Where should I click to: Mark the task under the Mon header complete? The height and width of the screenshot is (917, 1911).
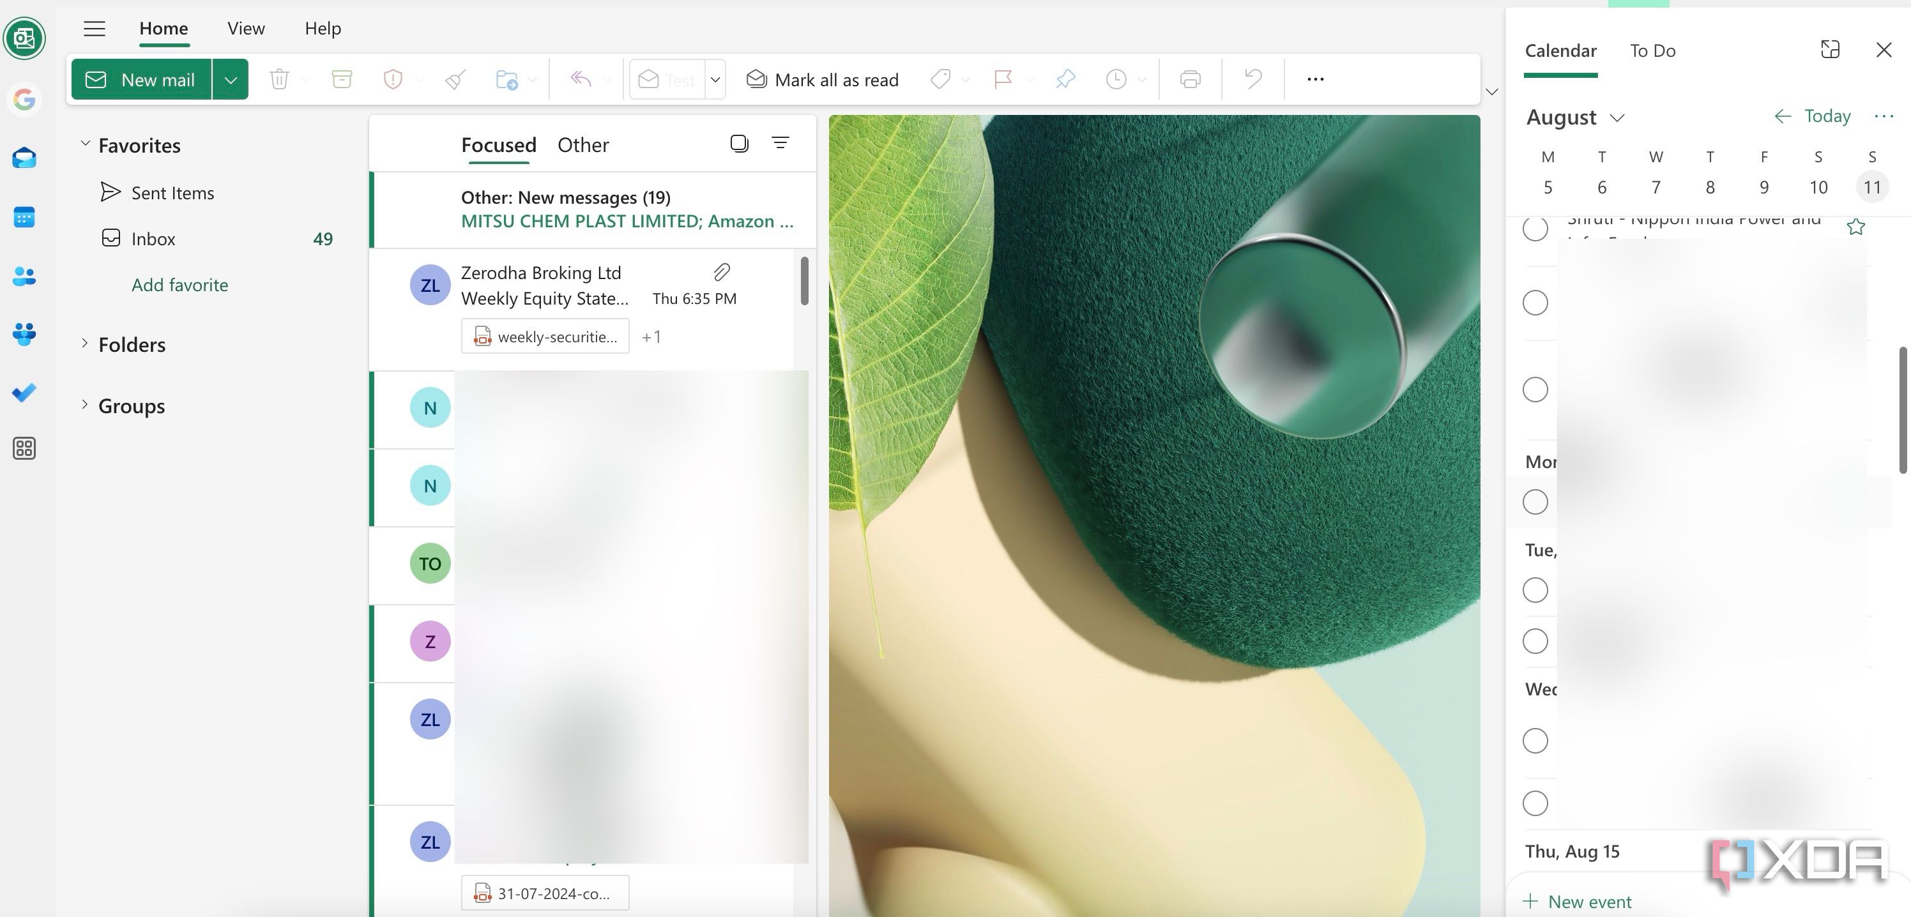[x=1535, y=501]
